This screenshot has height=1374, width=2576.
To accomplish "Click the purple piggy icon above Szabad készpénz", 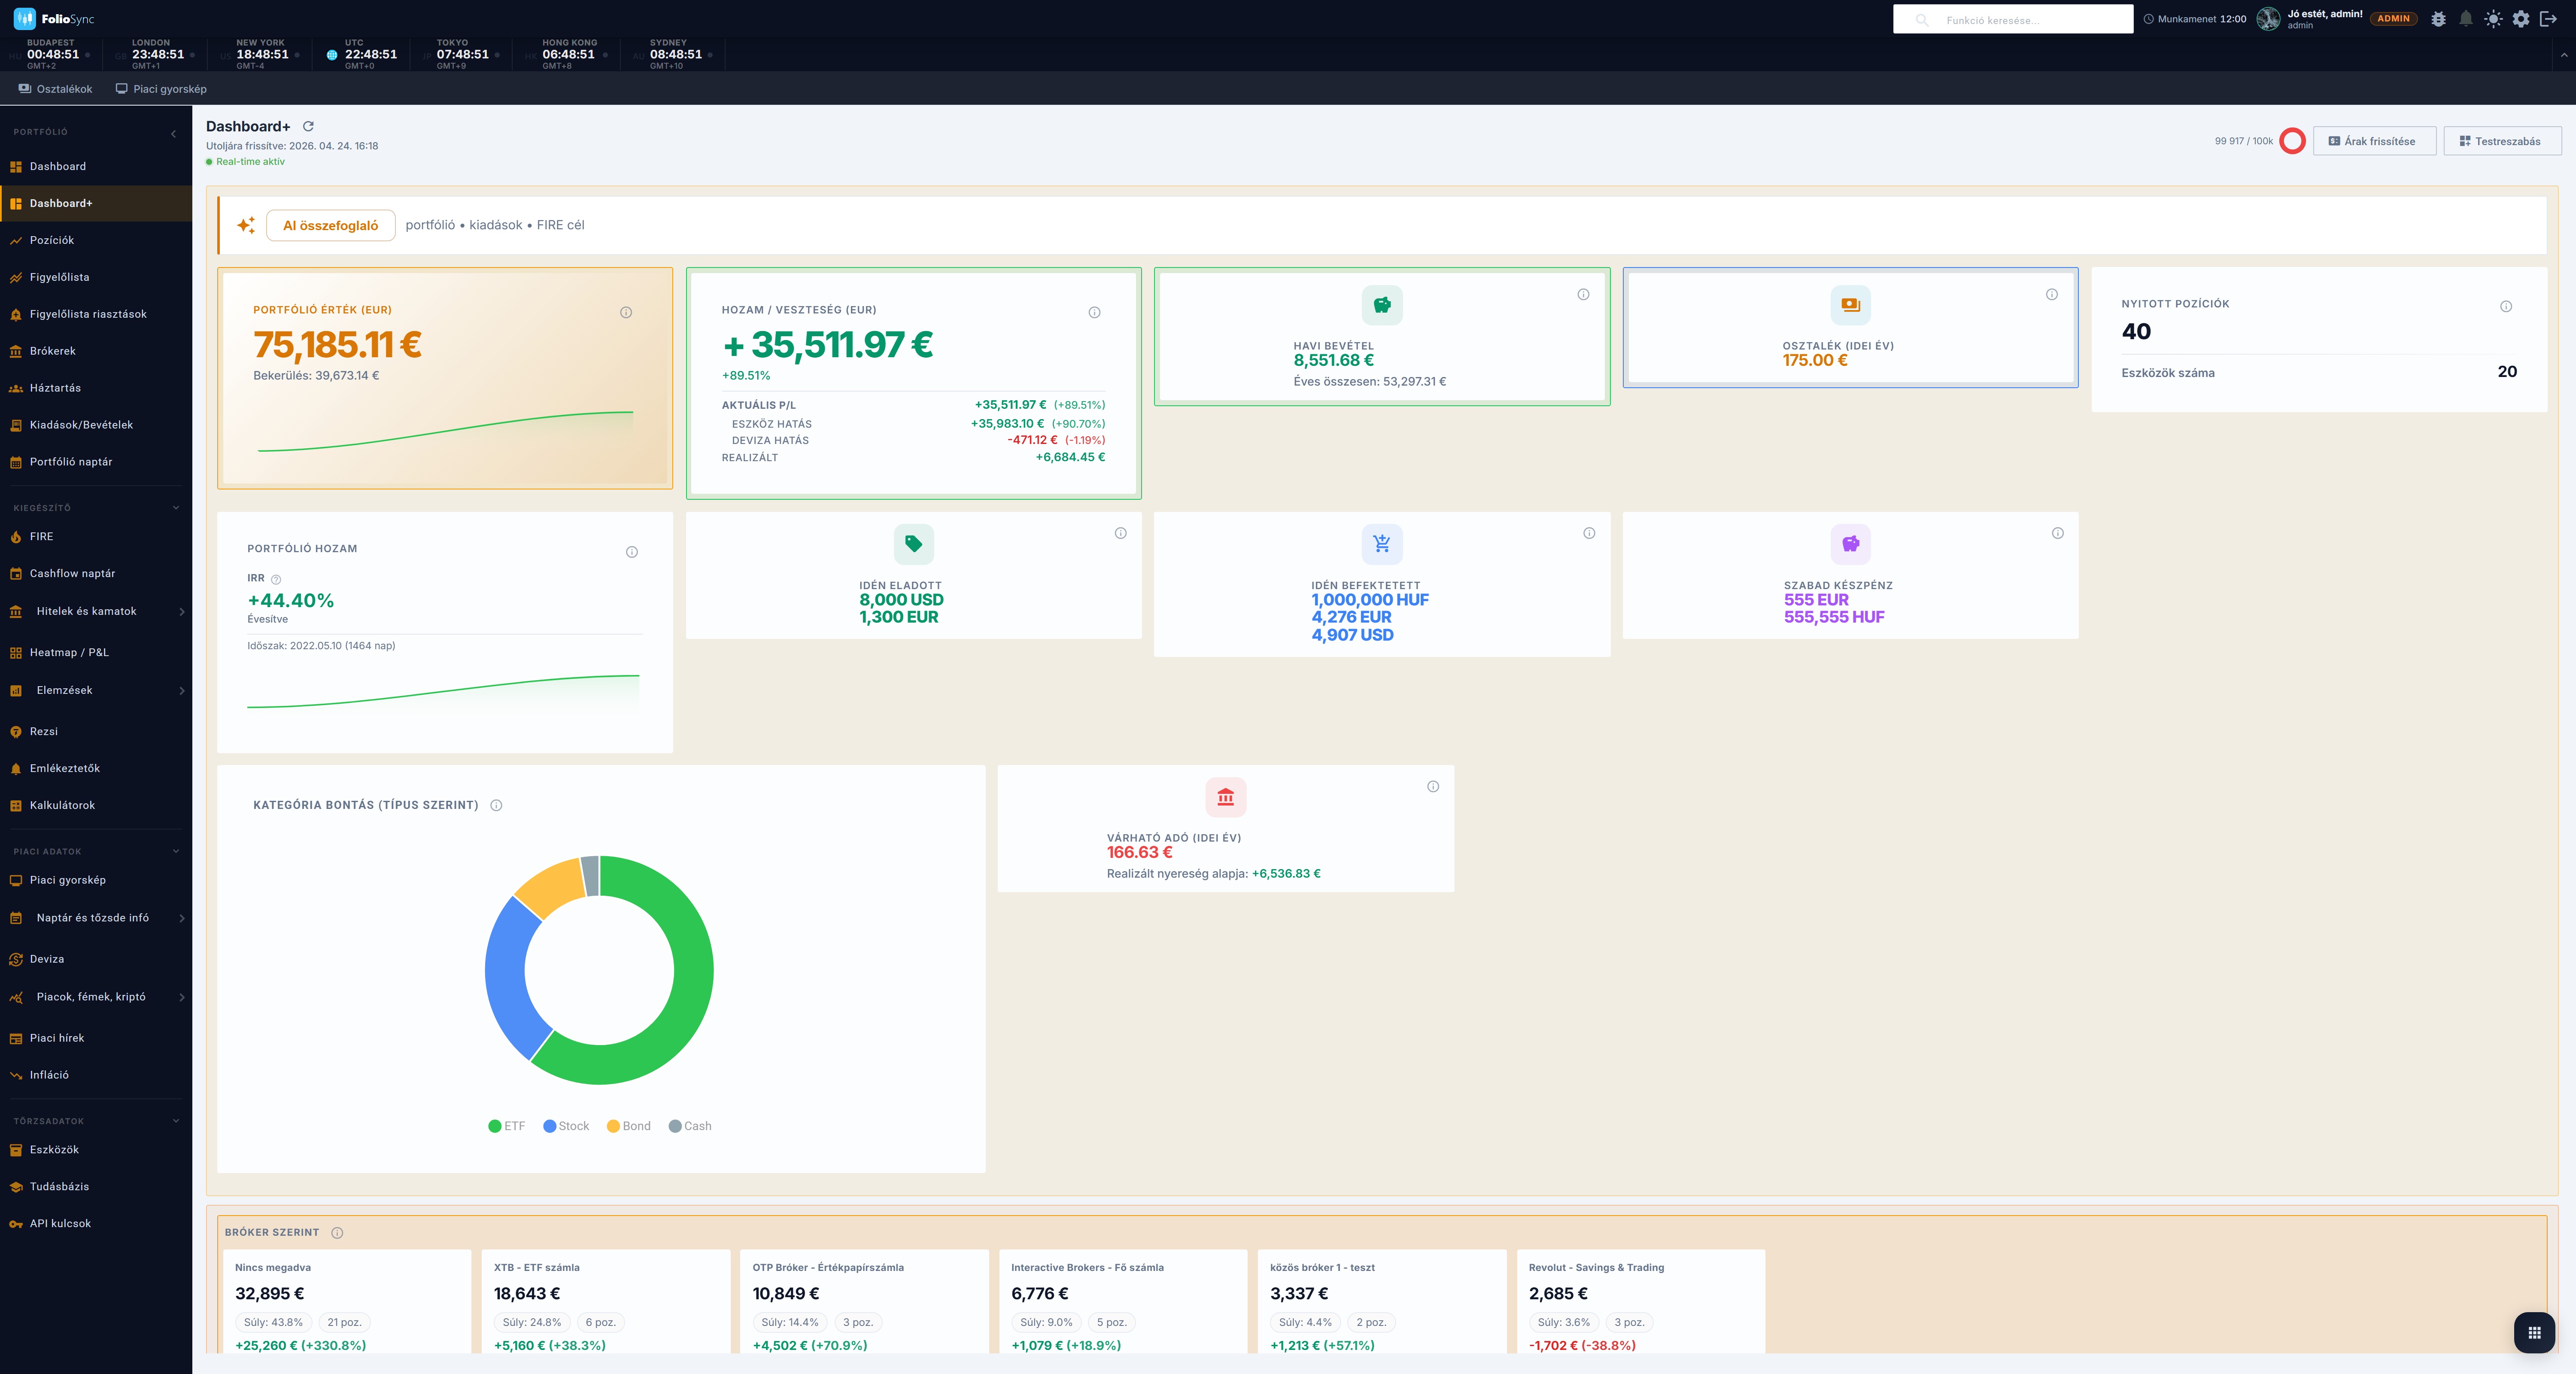I will tap(1851, 544).
